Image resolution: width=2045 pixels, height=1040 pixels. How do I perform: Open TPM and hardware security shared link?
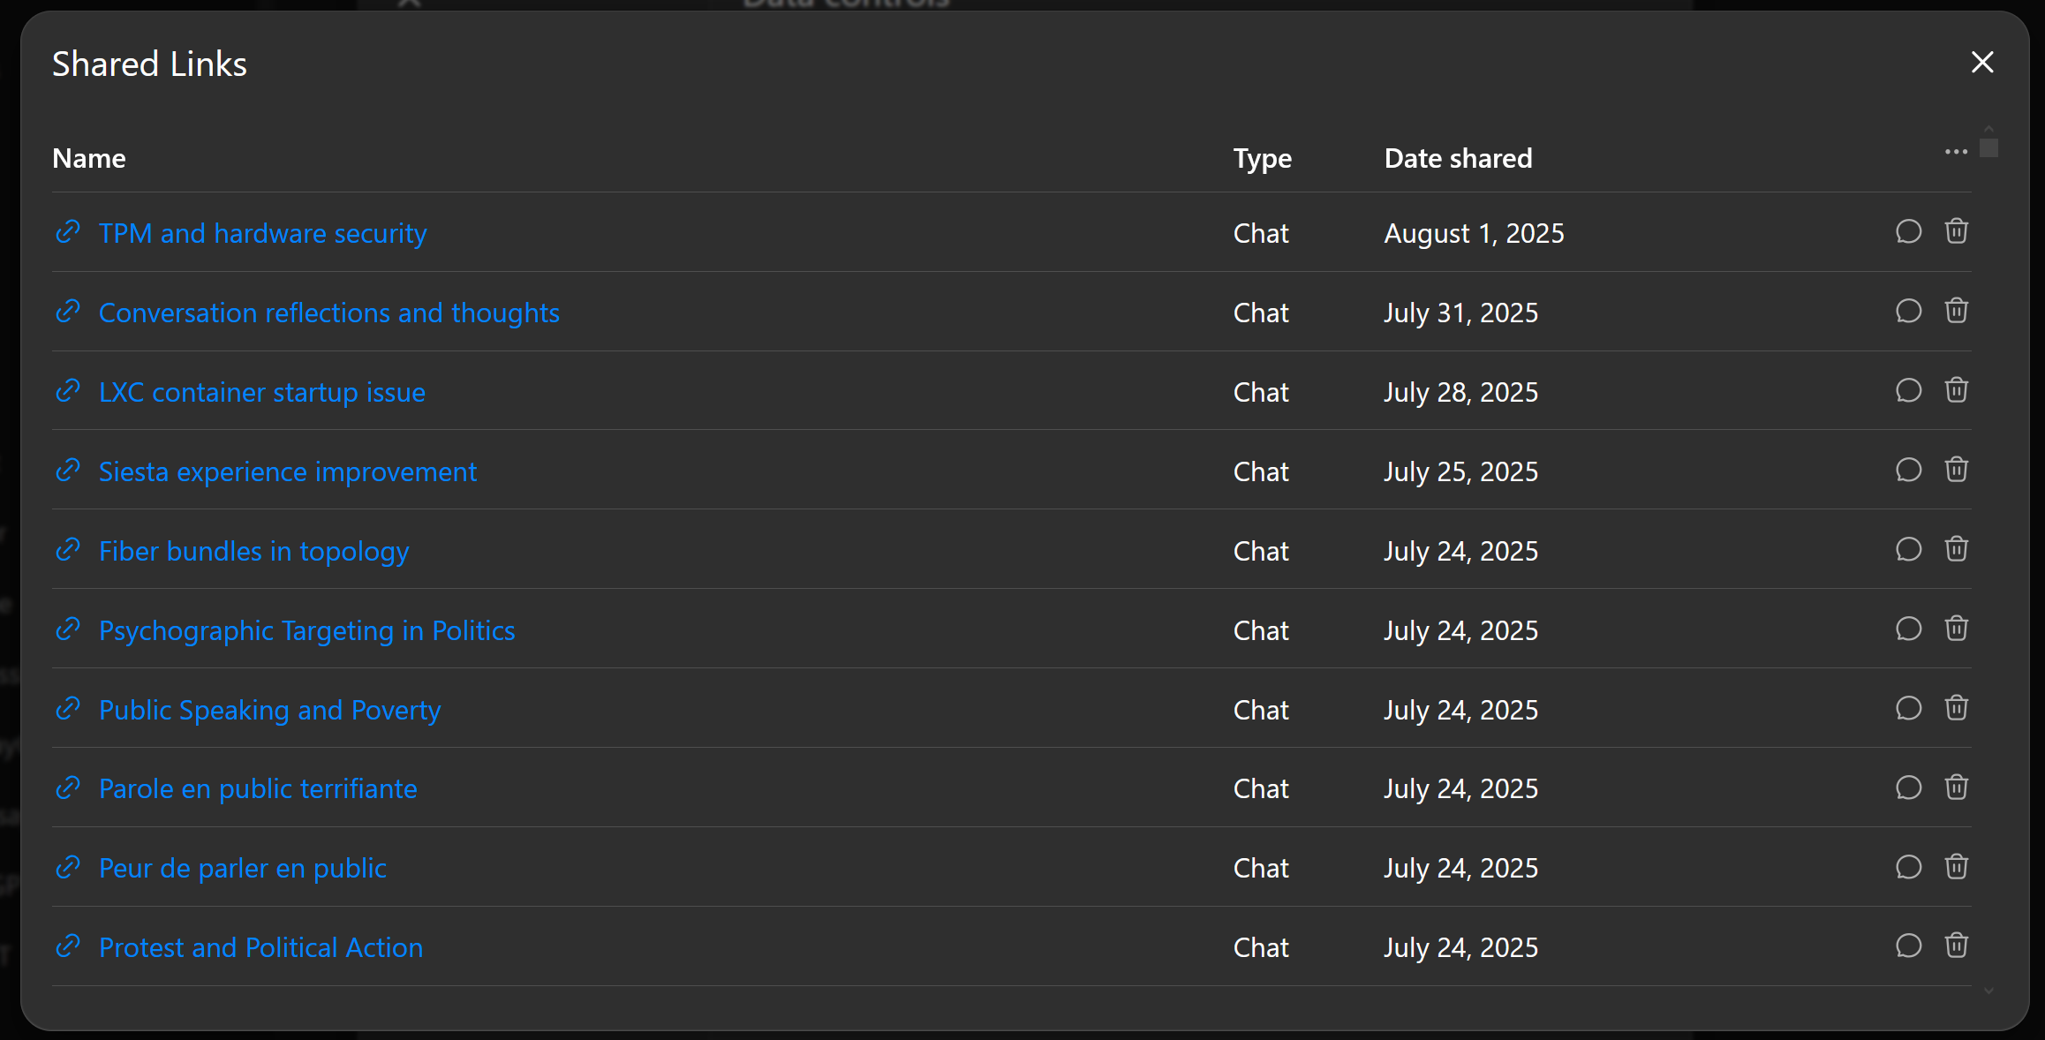click(x=262, y=233)
